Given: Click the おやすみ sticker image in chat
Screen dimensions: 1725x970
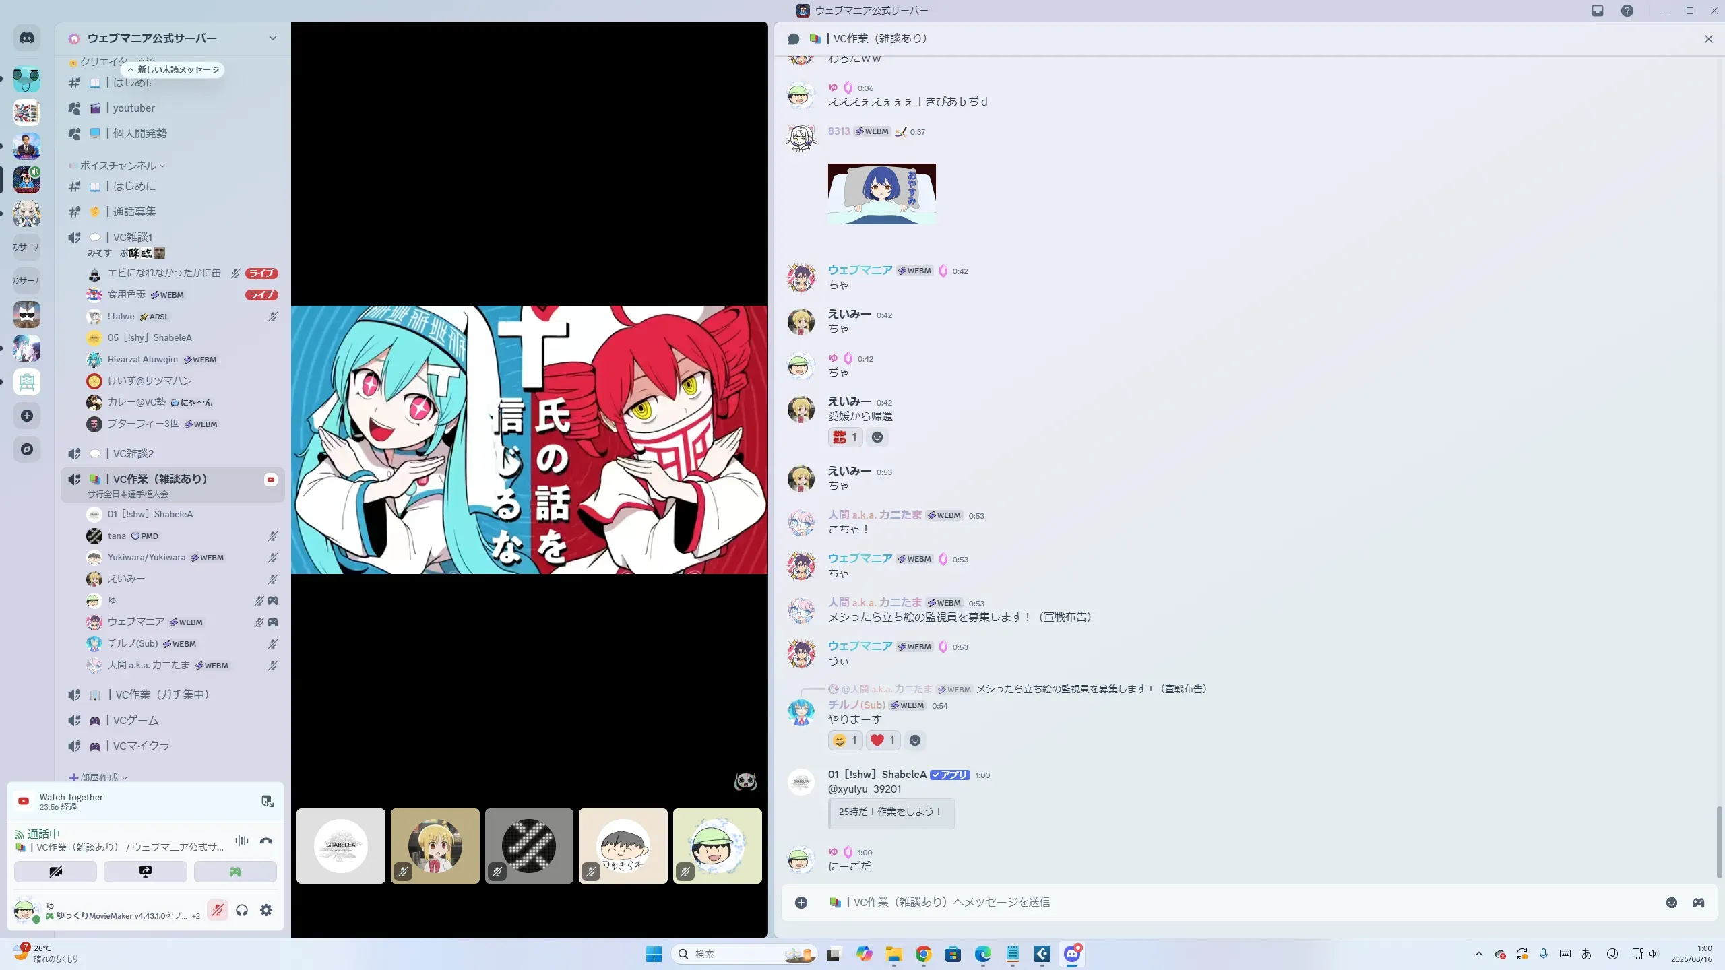Looking at the screenshot, I should pyautogui.click(x=881, y=194).
